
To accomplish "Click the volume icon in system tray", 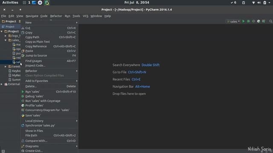I will pyautogui.click(x=259, y=3).
